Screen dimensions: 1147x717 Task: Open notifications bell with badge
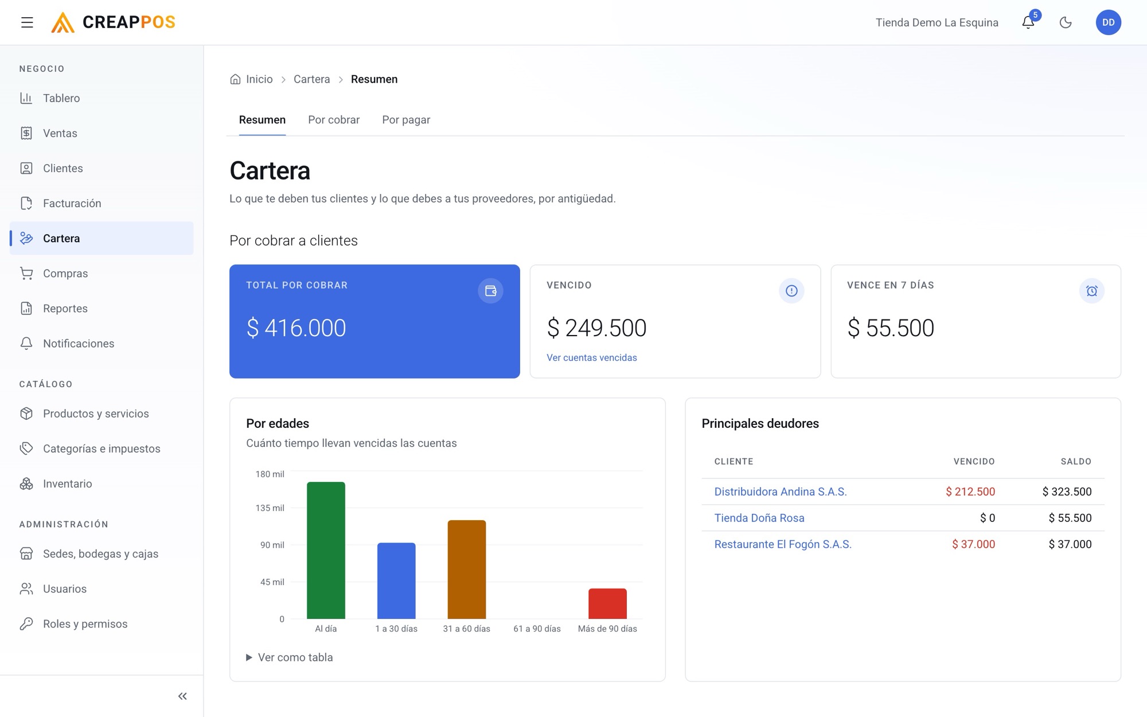[1028, 22]
